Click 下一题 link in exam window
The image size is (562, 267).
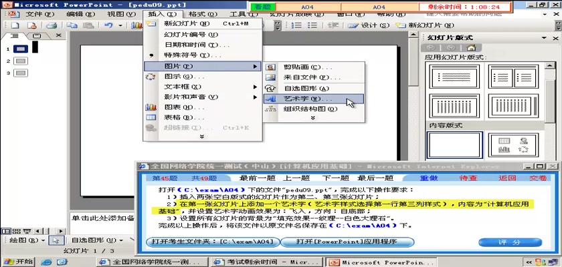coord(335,178)
